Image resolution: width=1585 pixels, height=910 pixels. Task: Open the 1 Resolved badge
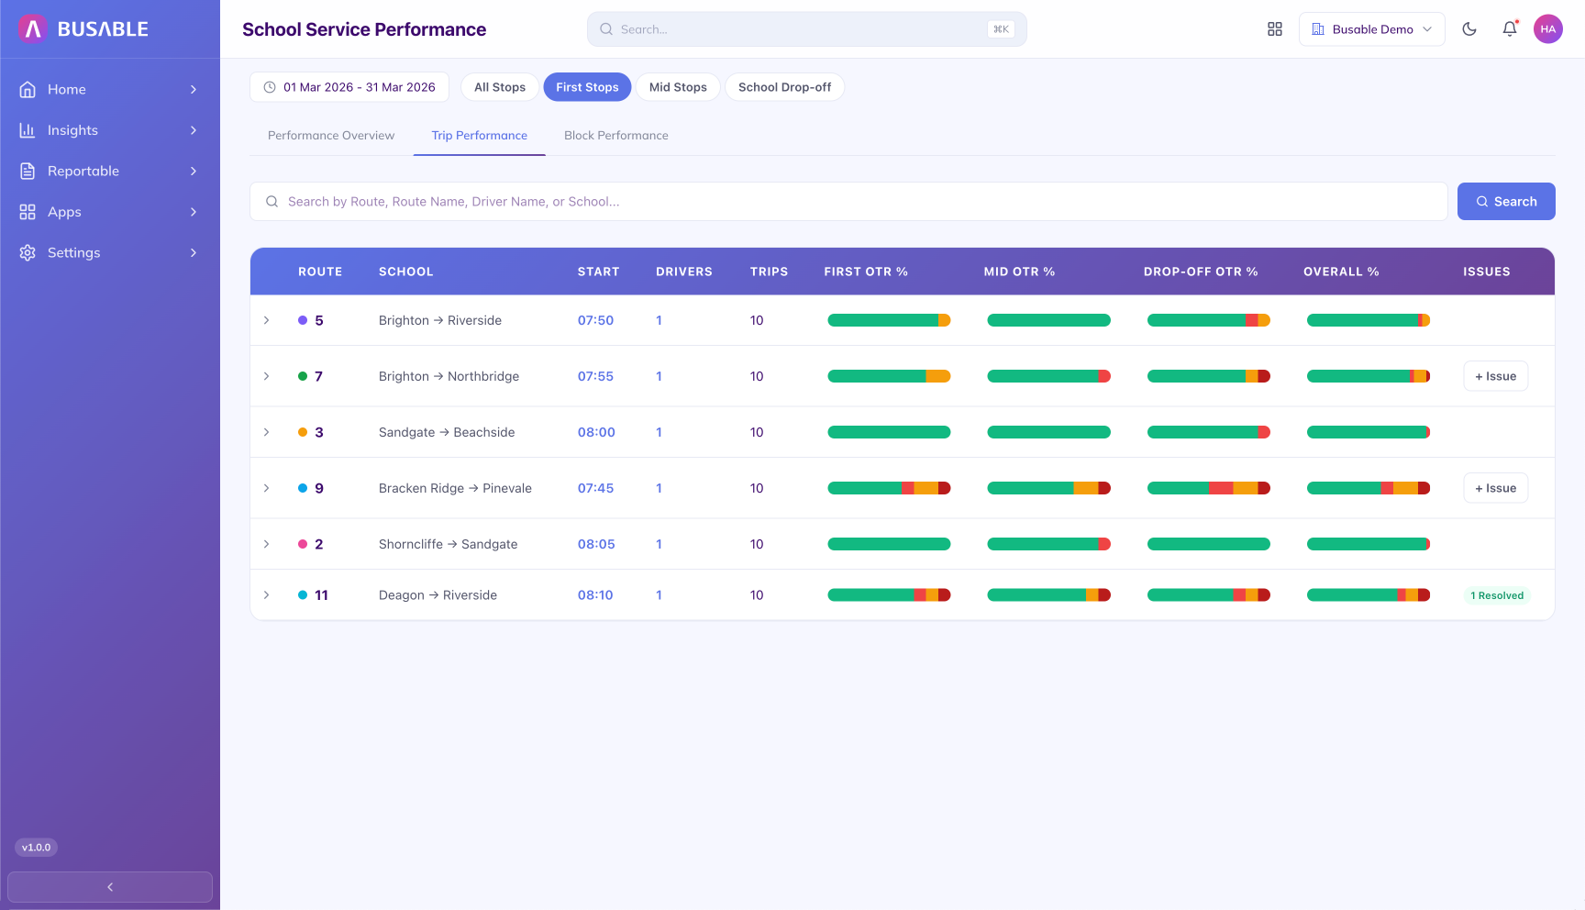(x=1497, y=595)
